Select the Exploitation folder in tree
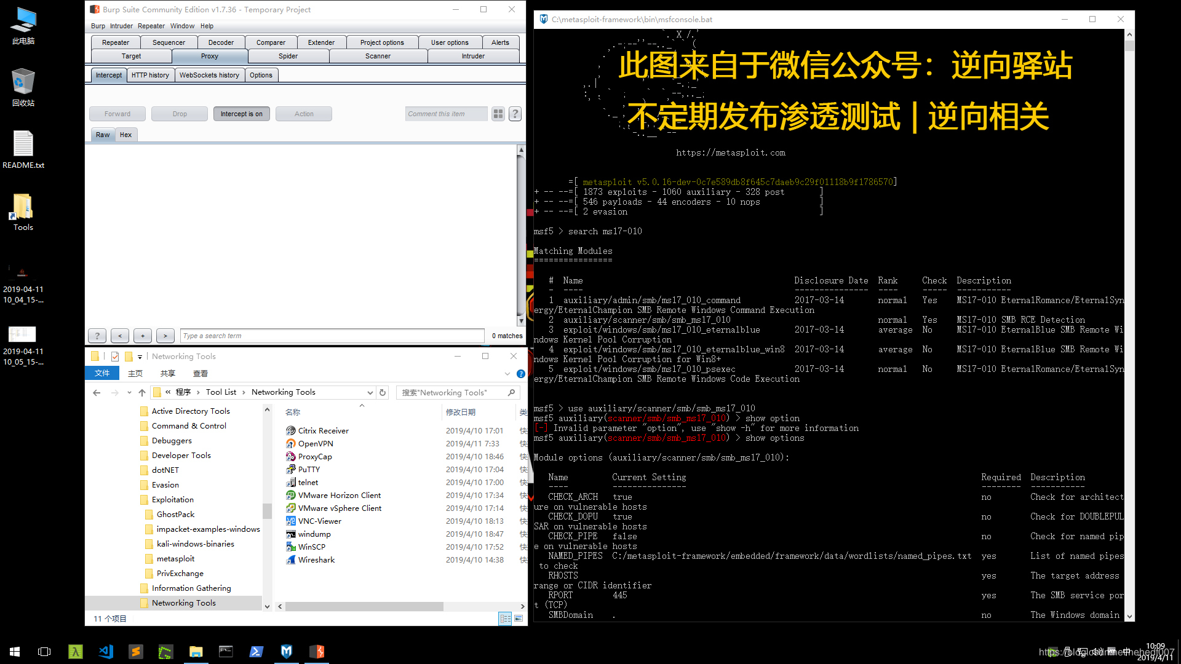 pos(173,499)
